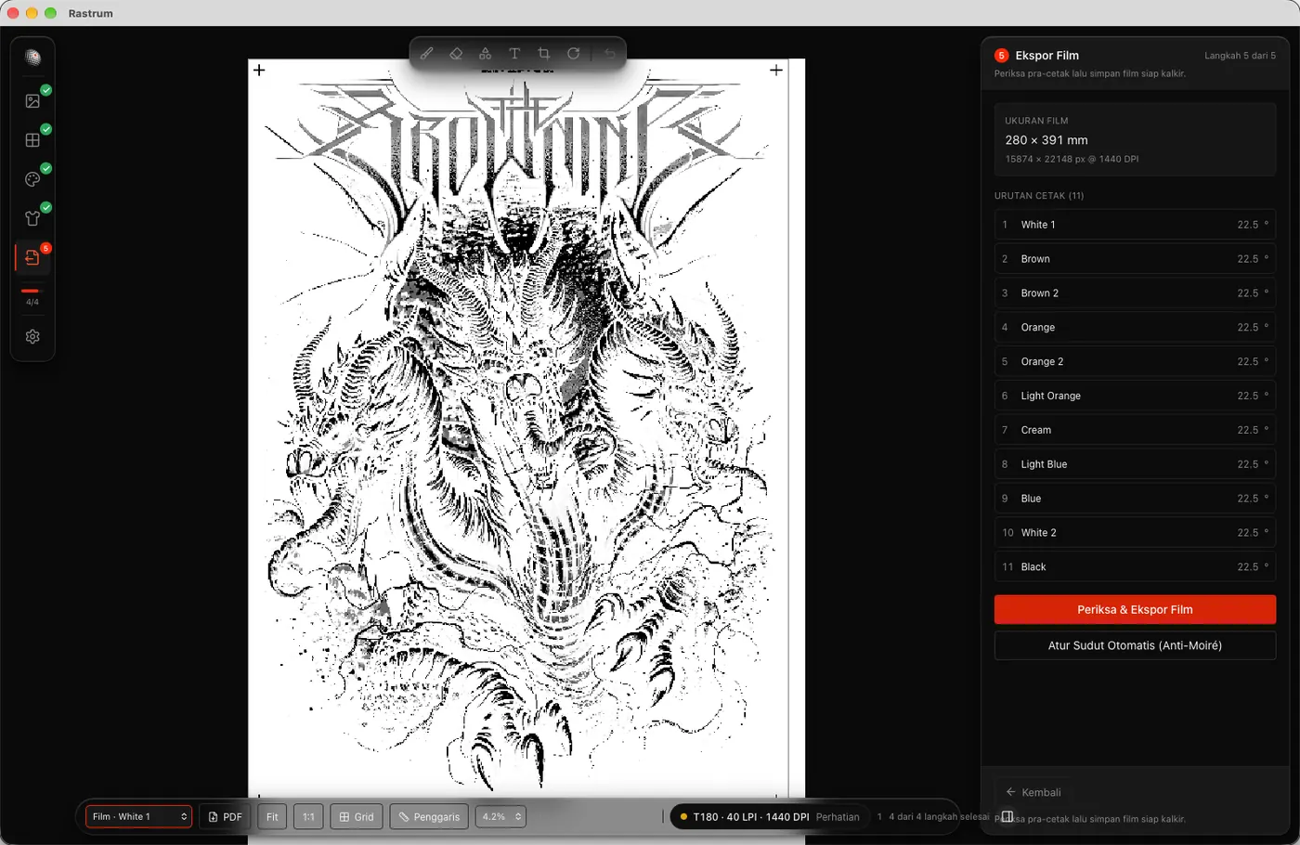The image size is (1300, 845).
Task: Select the Brown 2 print order row
Action: [x=1135, y=293]
